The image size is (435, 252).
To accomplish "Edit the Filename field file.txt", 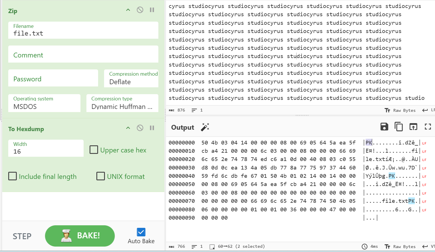I will pyautogui.click(x=83, y=30).
